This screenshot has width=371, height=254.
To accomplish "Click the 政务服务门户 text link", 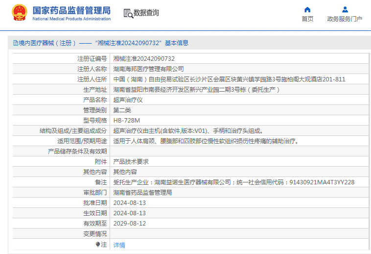I will click(345, 19).
